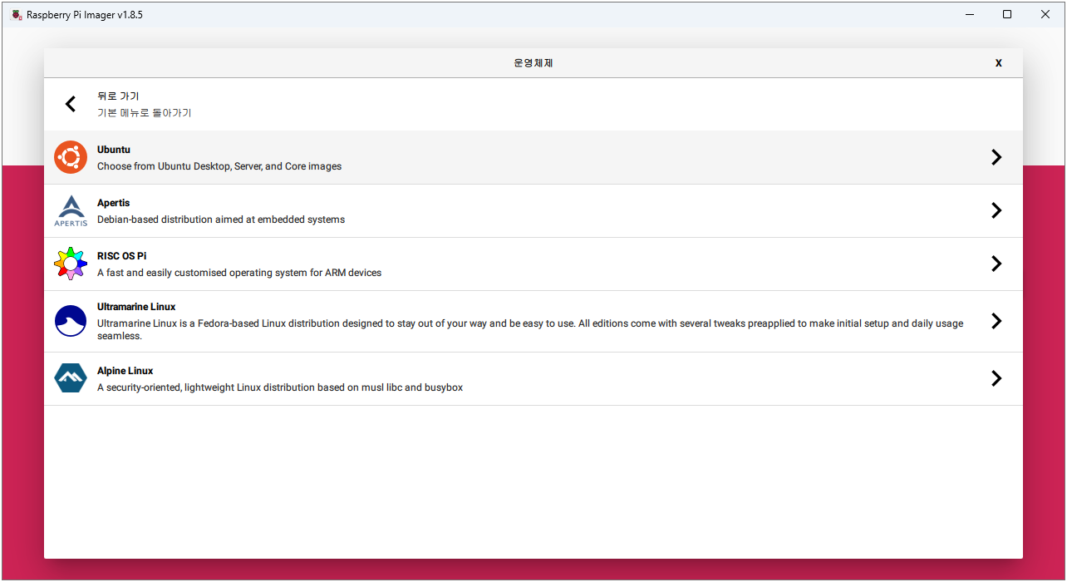
Task: Click the Raspberry Pi icon in title bar
Action: click(x=16, y=14)
